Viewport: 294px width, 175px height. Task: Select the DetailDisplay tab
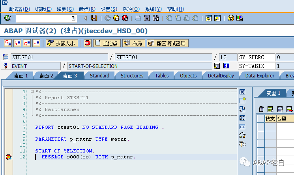coord(221,76)
